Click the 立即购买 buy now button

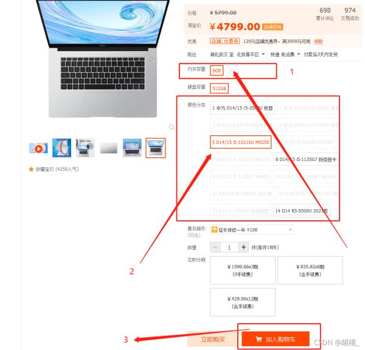point(213,339)
